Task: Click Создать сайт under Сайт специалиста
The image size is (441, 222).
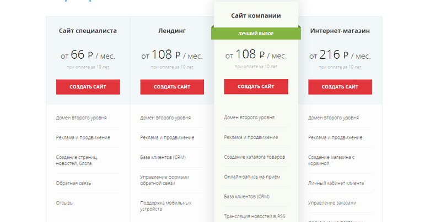Action: point(88,87)
